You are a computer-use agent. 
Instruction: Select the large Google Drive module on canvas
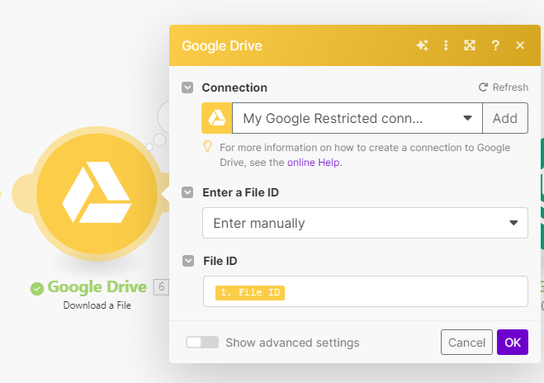point(97,194)
